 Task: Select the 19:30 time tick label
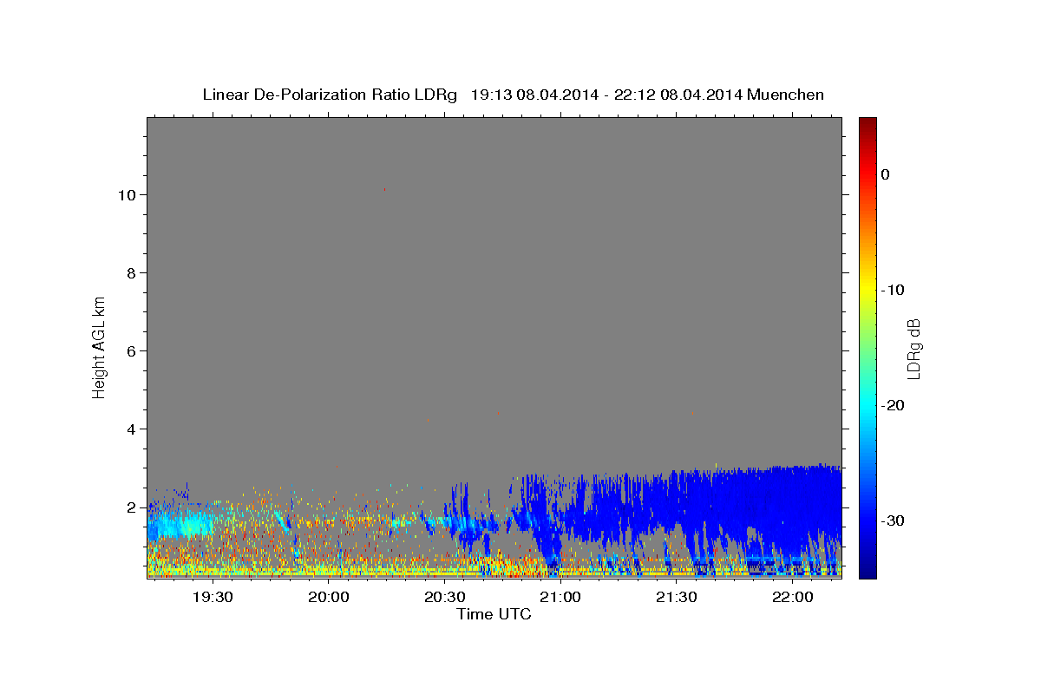click(x=213, y=597)
